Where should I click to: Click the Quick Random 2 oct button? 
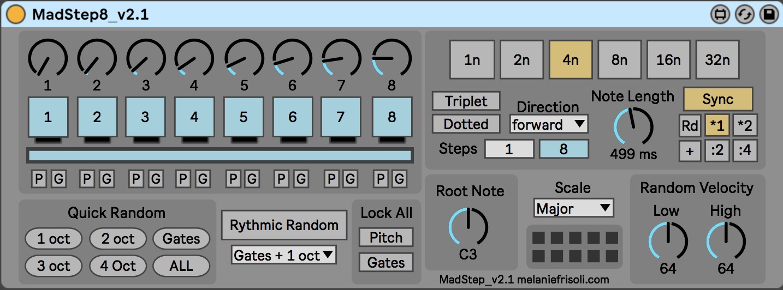(116, 239)
